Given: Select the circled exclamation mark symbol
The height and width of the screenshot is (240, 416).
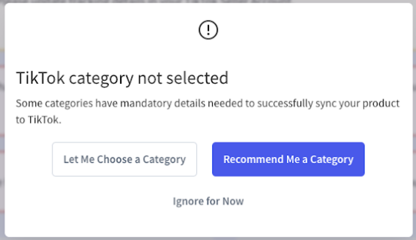Looking at the screenshot, I should coord(208,30).
